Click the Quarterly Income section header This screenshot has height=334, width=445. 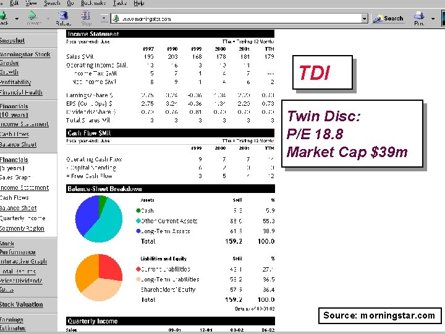[171, 321]
